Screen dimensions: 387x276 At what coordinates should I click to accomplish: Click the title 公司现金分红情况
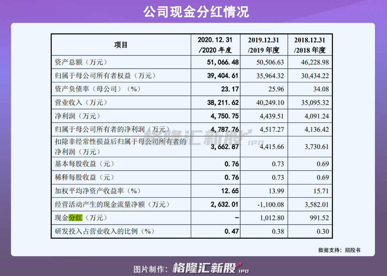click(196, 12)
